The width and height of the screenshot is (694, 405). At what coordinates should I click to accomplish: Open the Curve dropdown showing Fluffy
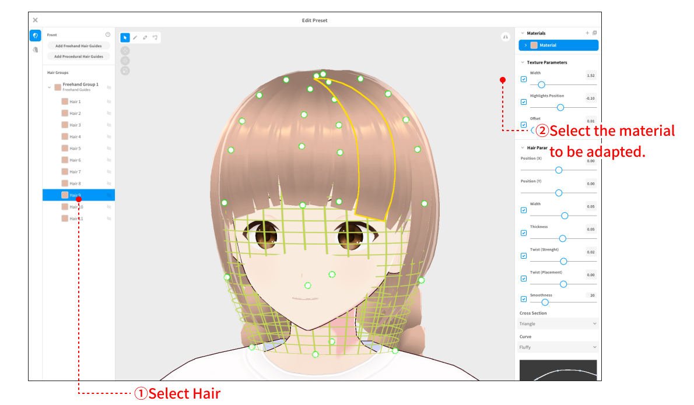tap(557, 347)
